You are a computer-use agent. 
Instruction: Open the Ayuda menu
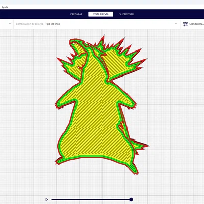[x=5, y=7]
